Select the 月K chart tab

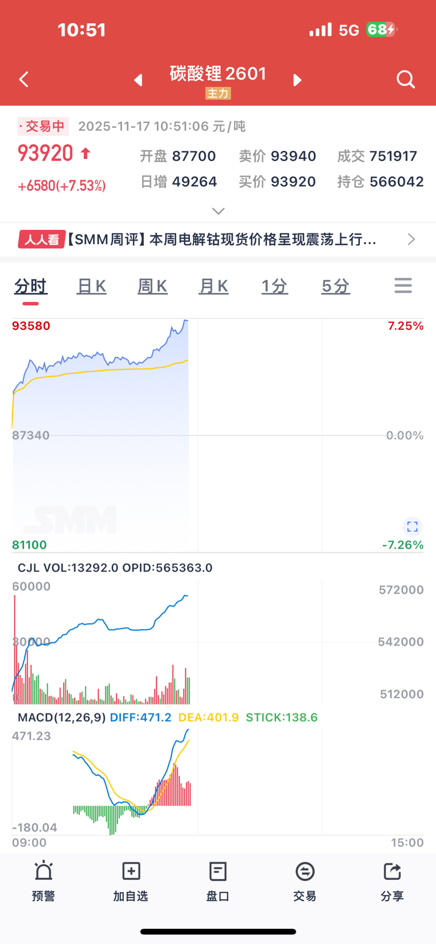(x=213, y=286)
